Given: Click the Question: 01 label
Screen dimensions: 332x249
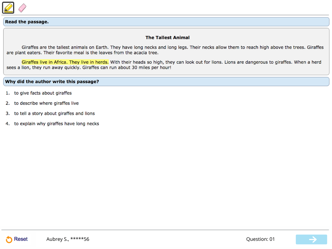Looking at the screenshot, I should click(260, 239).
